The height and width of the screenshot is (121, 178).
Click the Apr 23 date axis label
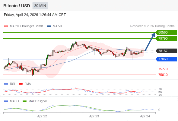click(94, 116)
